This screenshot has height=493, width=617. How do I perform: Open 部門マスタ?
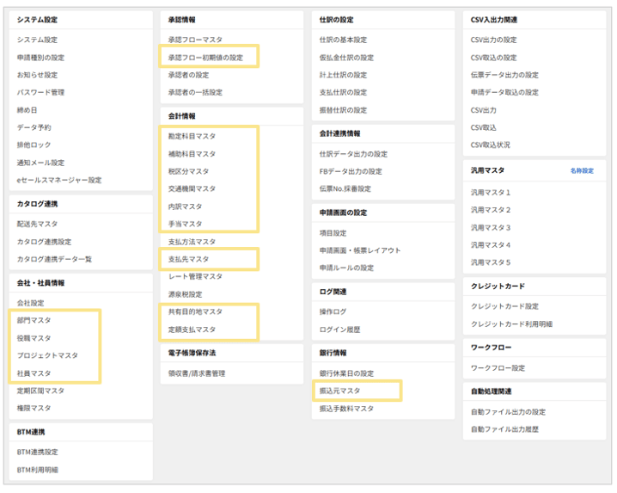tap(34, 320)
